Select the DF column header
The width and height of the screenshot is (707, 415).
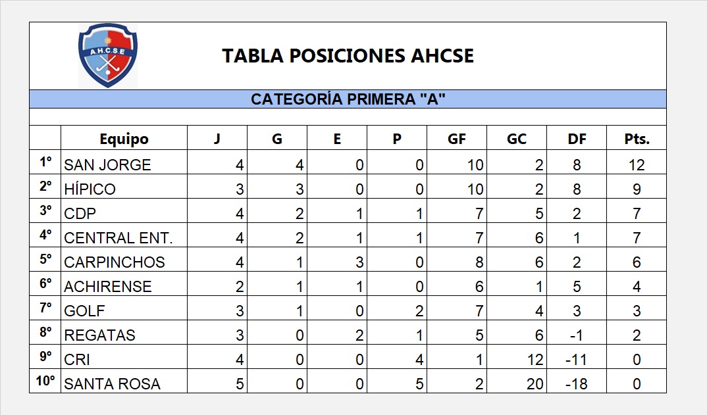577,139
